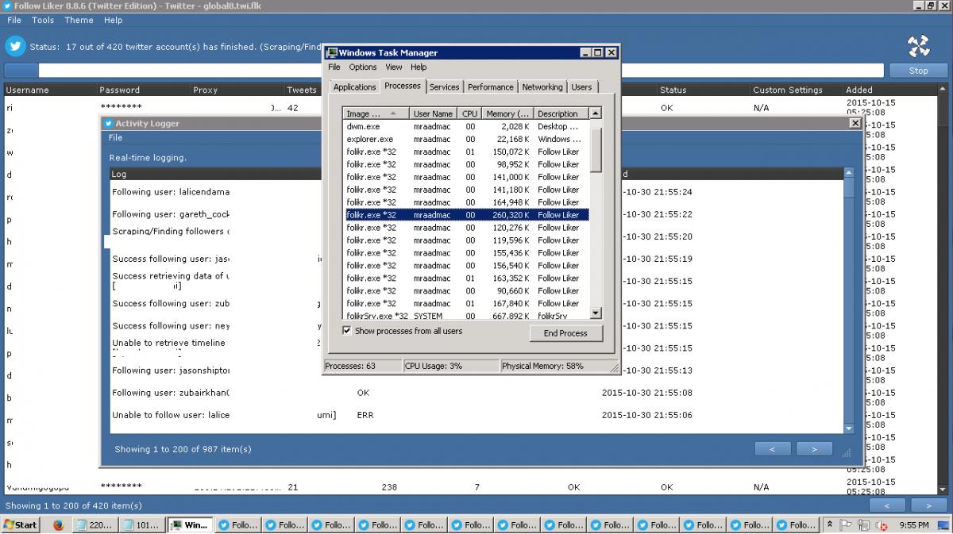Expand hidden system tray icons

(830, 524)
